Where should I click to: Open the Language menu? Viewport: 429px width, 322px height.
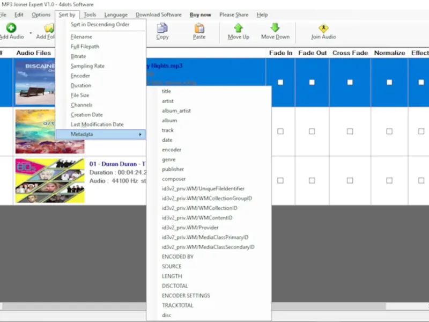click(116, 15)
